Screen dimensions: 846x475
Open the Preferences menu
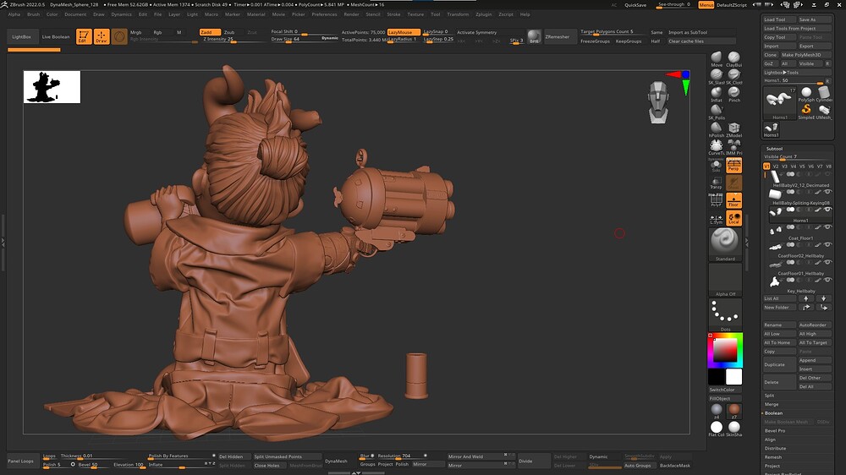[324, 14]
